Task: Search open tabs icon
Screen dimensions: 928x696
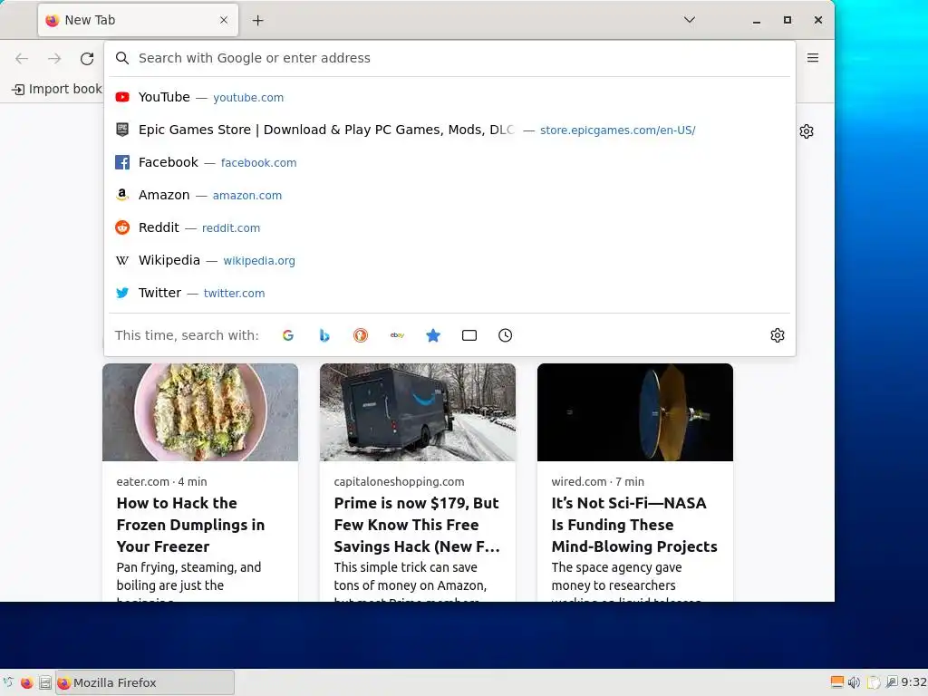Action: tap(469, 335)
